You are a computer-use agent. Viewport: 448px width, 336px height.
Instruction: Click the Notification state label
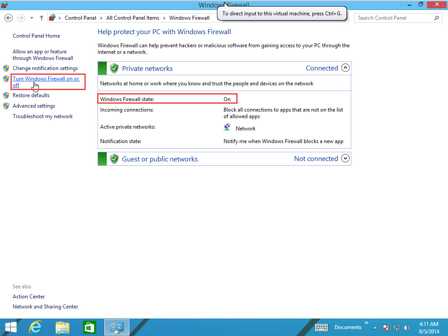(x=121, y=141)
